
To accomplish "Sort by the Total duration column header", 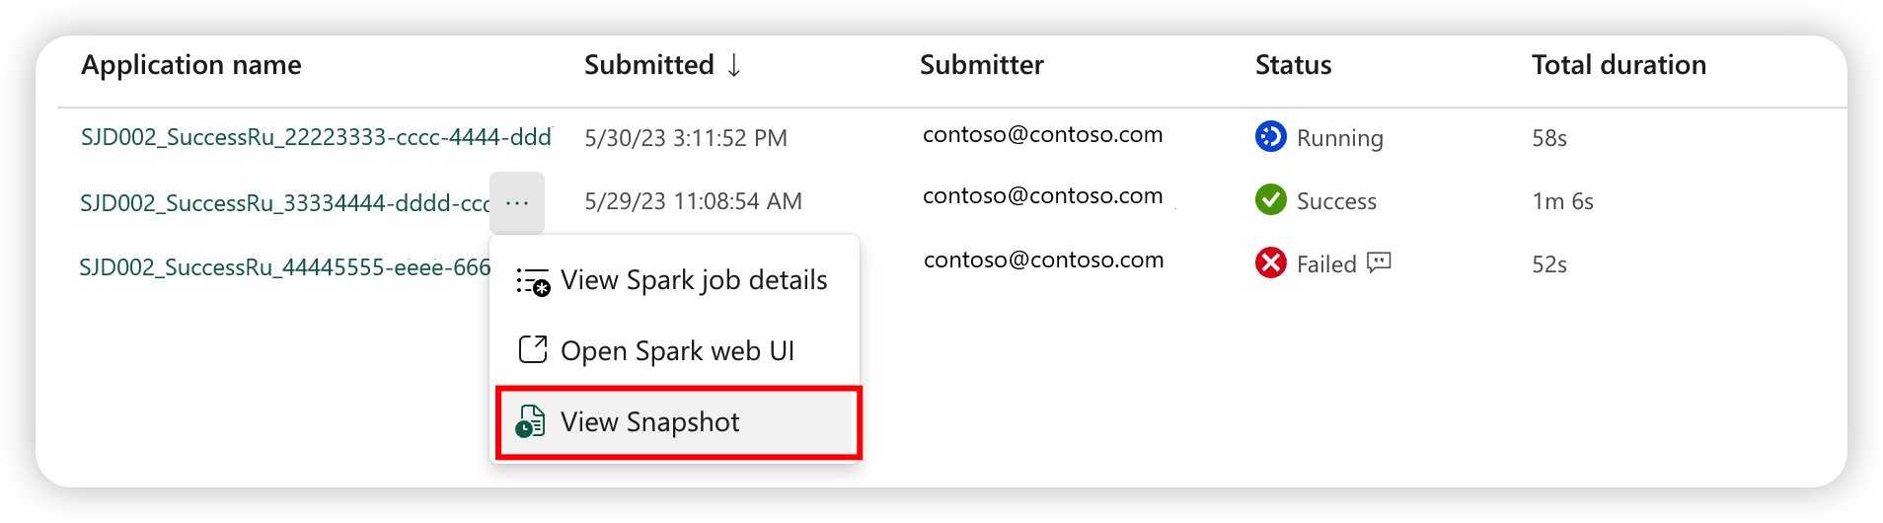I will [1619, 65].
